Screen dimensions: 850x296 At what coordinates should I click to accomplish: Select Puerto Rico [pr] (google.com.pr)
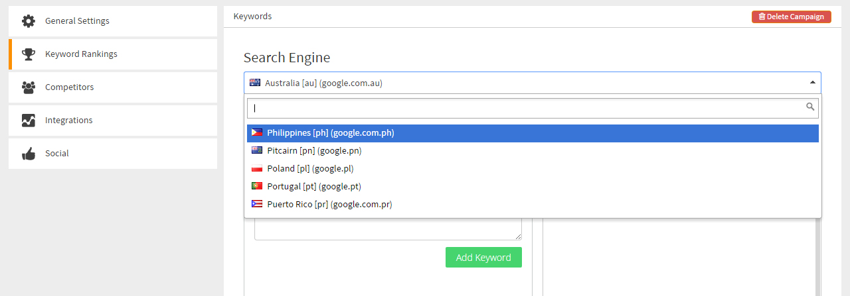pyautogui.click(x=329, y=205)
